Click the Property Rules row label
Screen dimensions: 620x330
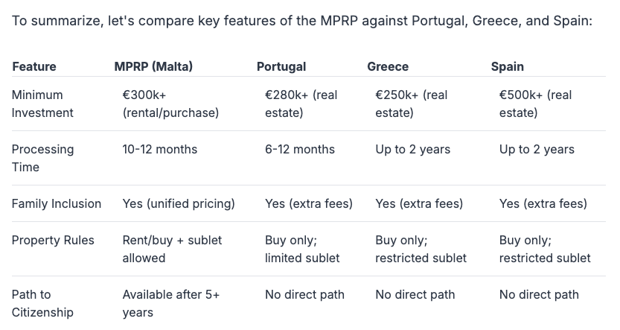point(53,240)
